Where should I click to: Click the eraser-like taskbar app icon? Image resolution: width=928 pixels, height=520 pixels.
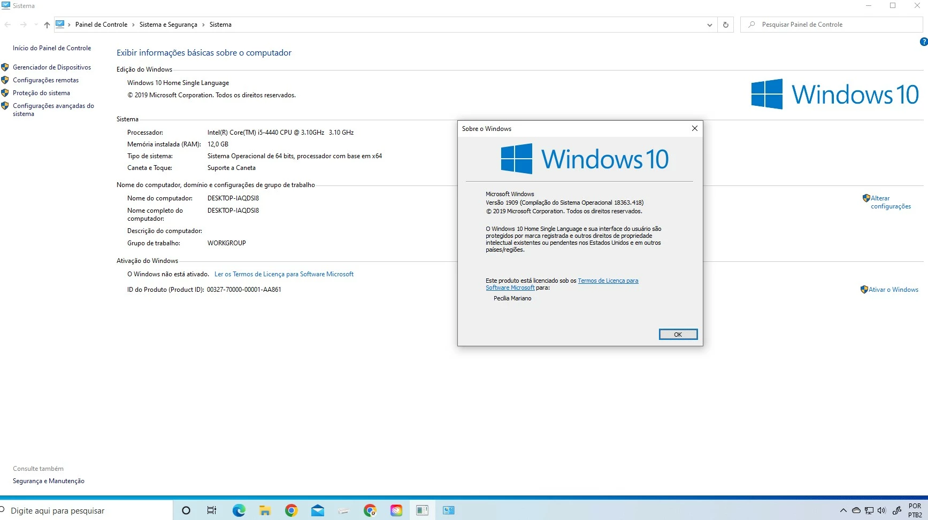343,510
